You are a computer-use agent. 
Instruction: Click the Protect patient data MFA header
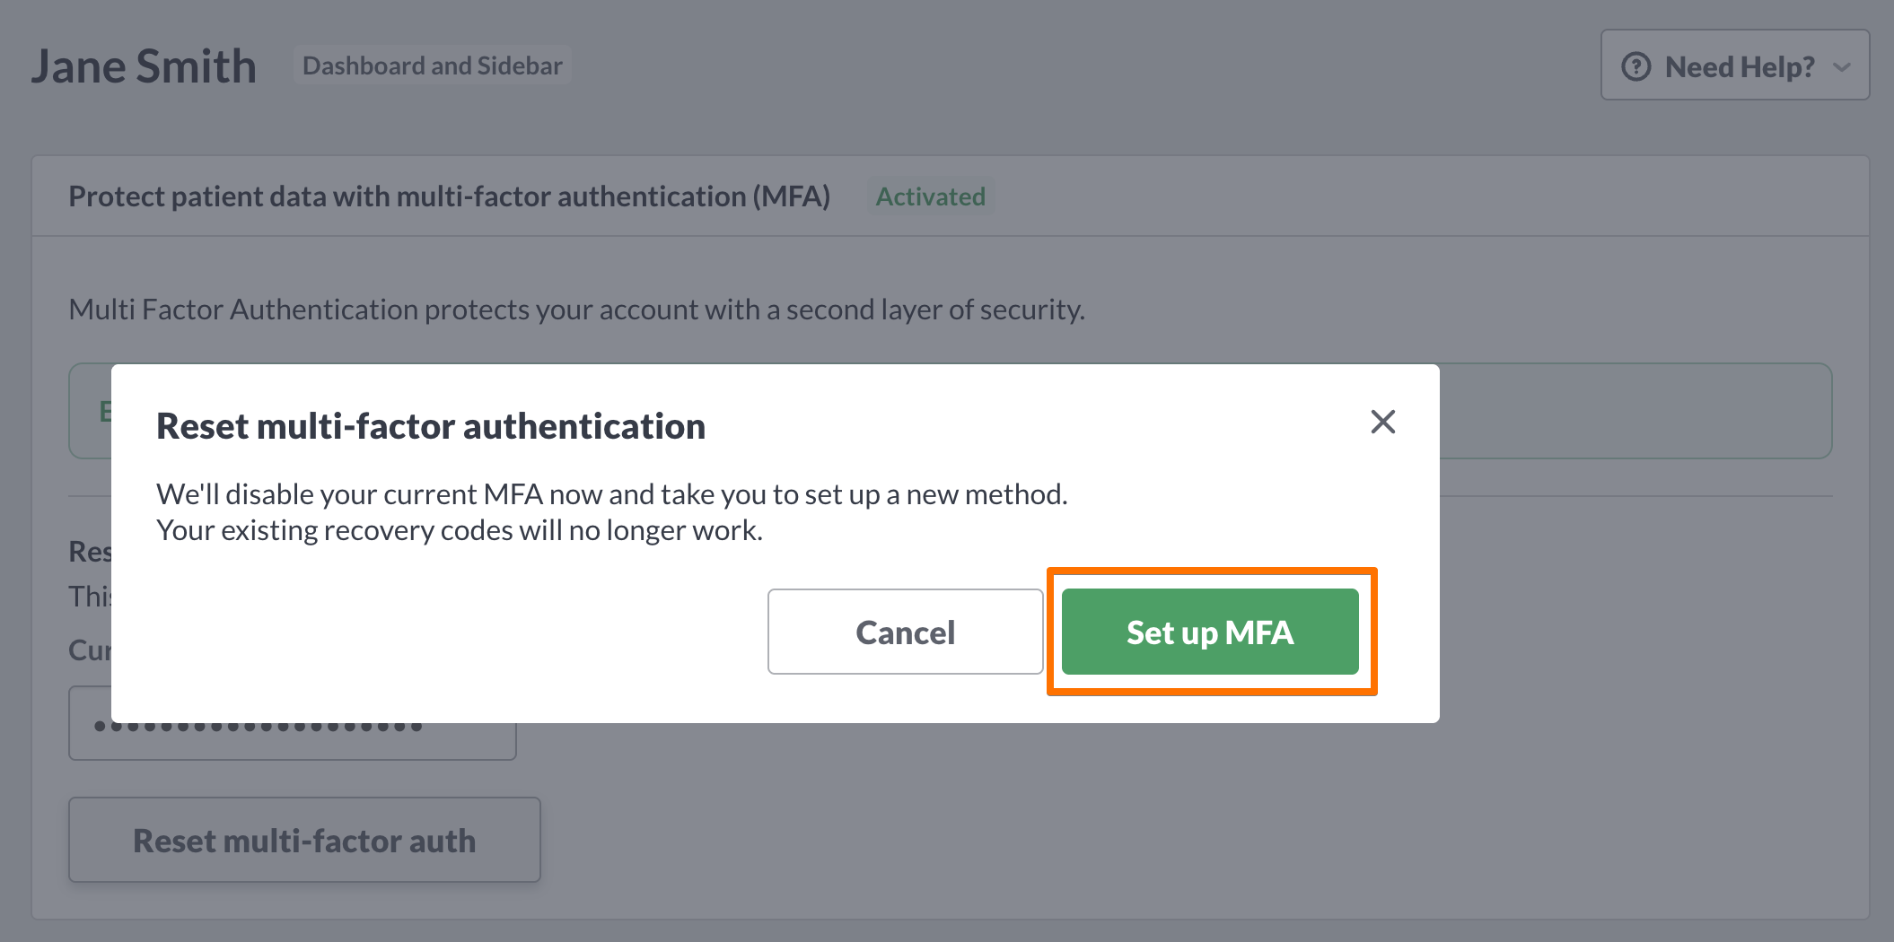(x=449, y=196)
